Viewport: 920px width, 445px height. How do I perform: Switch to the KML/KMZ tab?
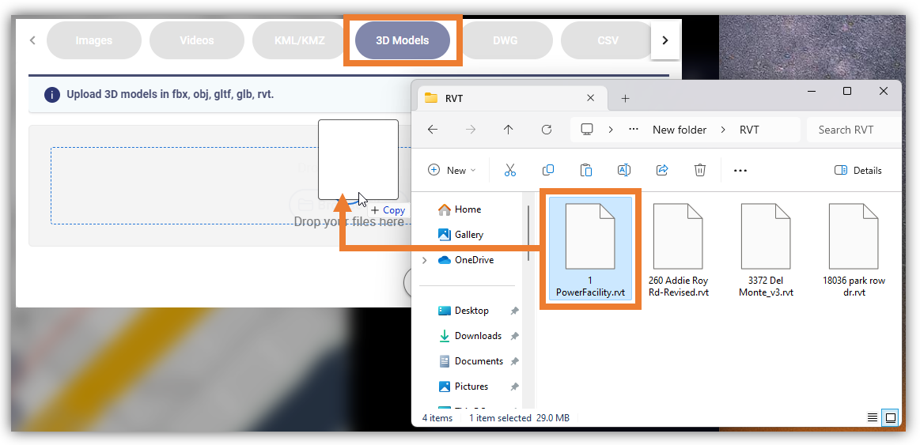[299, 40]
